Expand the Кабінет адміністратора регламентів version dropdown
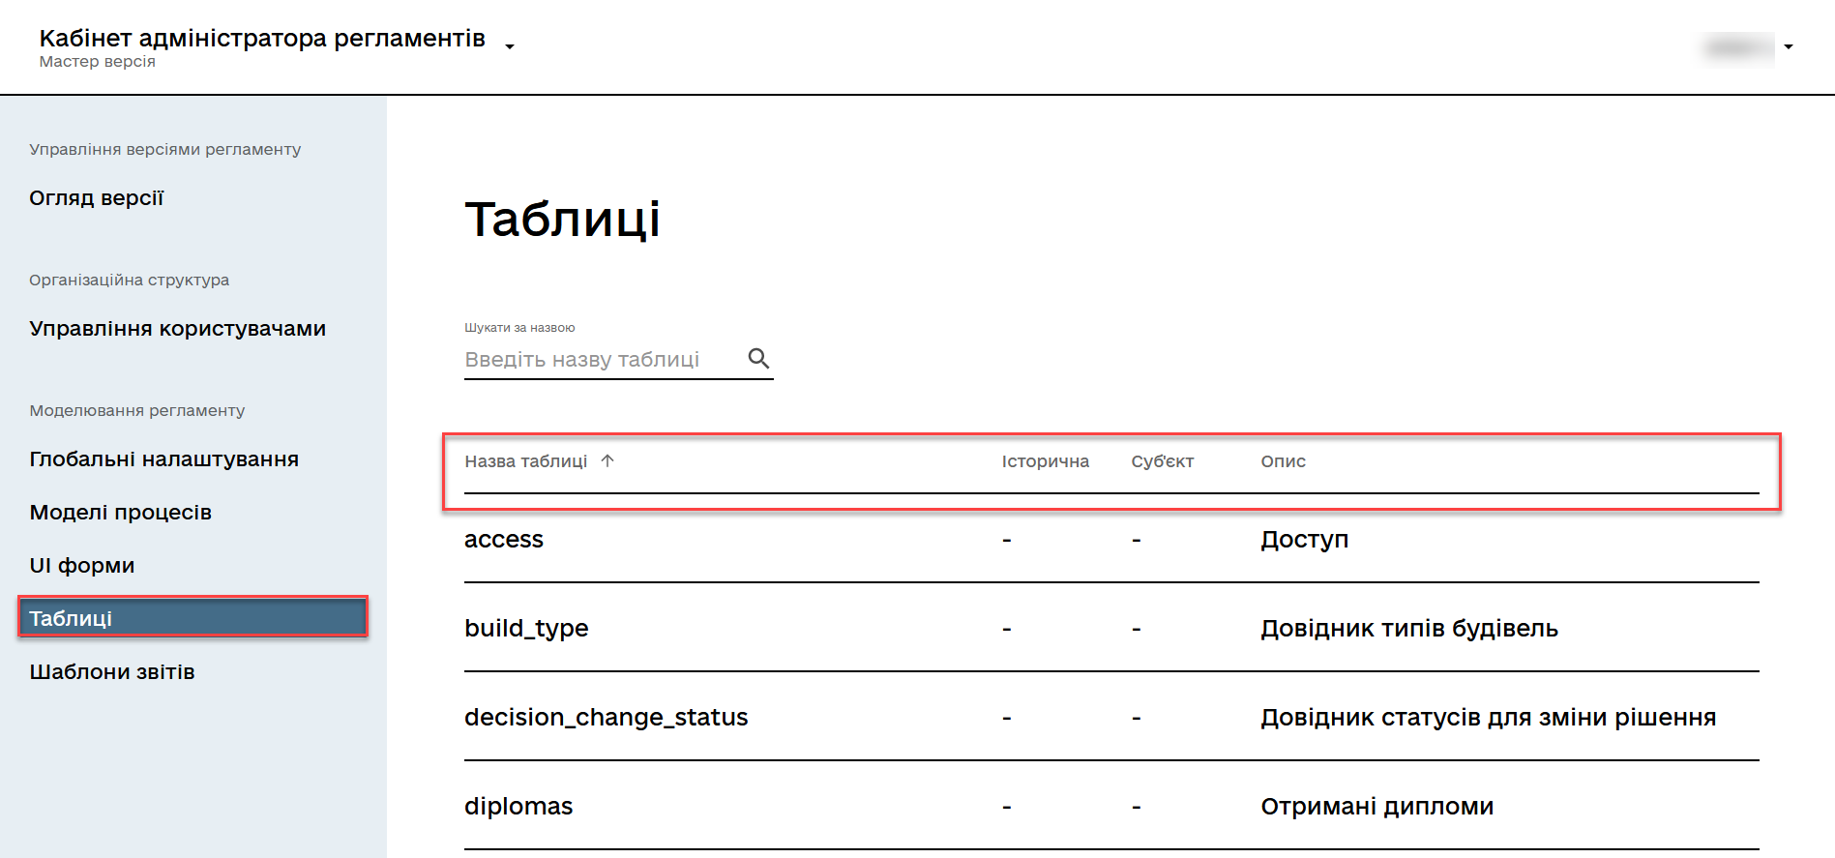The height and width of the screenshot is (858, 1835). [x=510, y=46]
